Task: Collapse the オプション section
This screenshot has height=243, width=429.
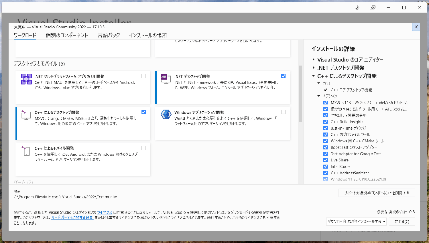Action: 319,96
